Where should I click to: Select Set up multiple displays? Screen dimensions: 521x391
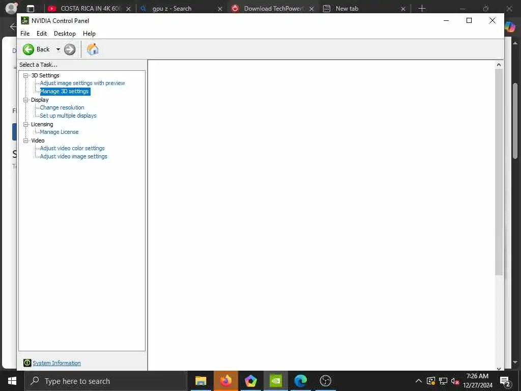(68, 116)
